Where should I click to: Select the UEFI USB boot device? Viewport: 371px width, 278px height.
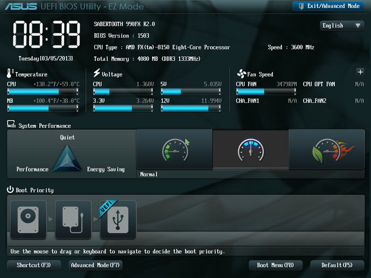[x=118, y=220]
